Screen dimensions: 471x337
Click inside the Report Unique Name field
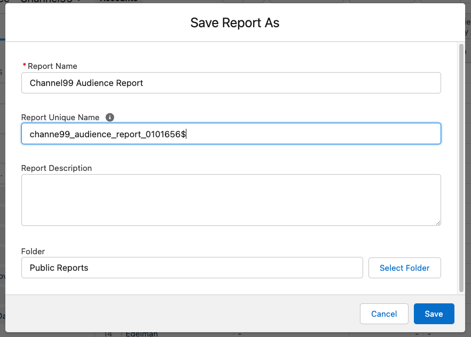(x=231, y=134)
